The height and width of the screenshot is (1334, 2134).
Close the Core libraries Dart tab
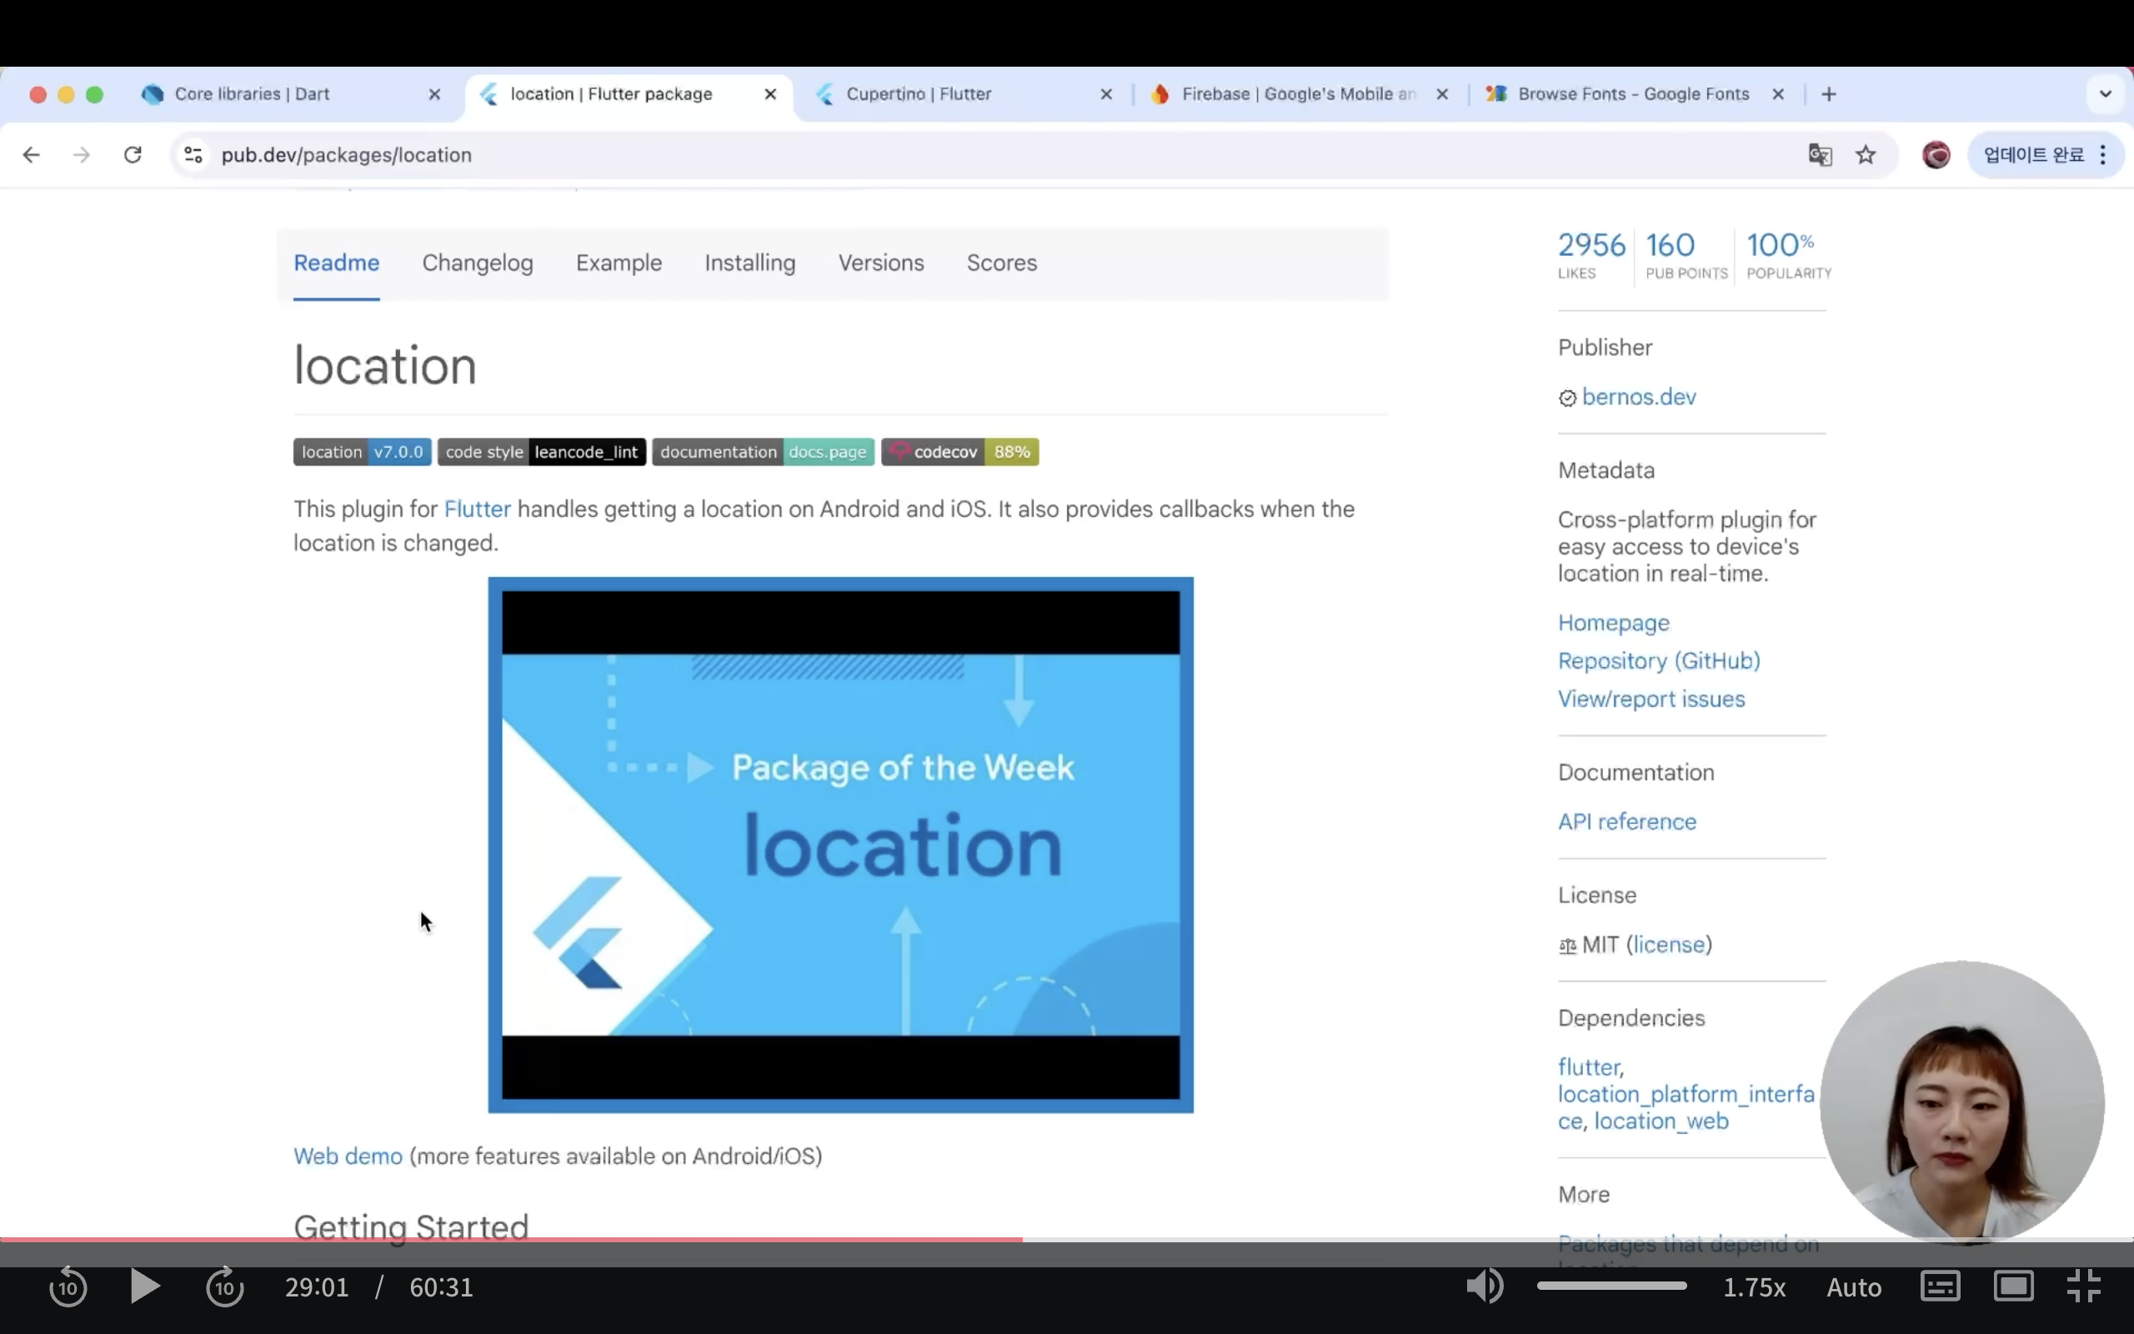[x=435, y=94]
